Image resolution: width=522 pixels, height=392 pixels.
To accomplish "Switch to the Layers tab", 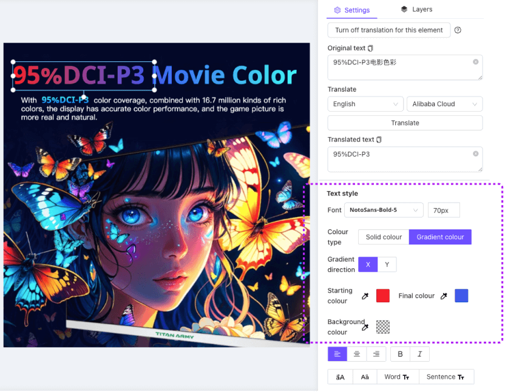I will (x=416, y=9).
